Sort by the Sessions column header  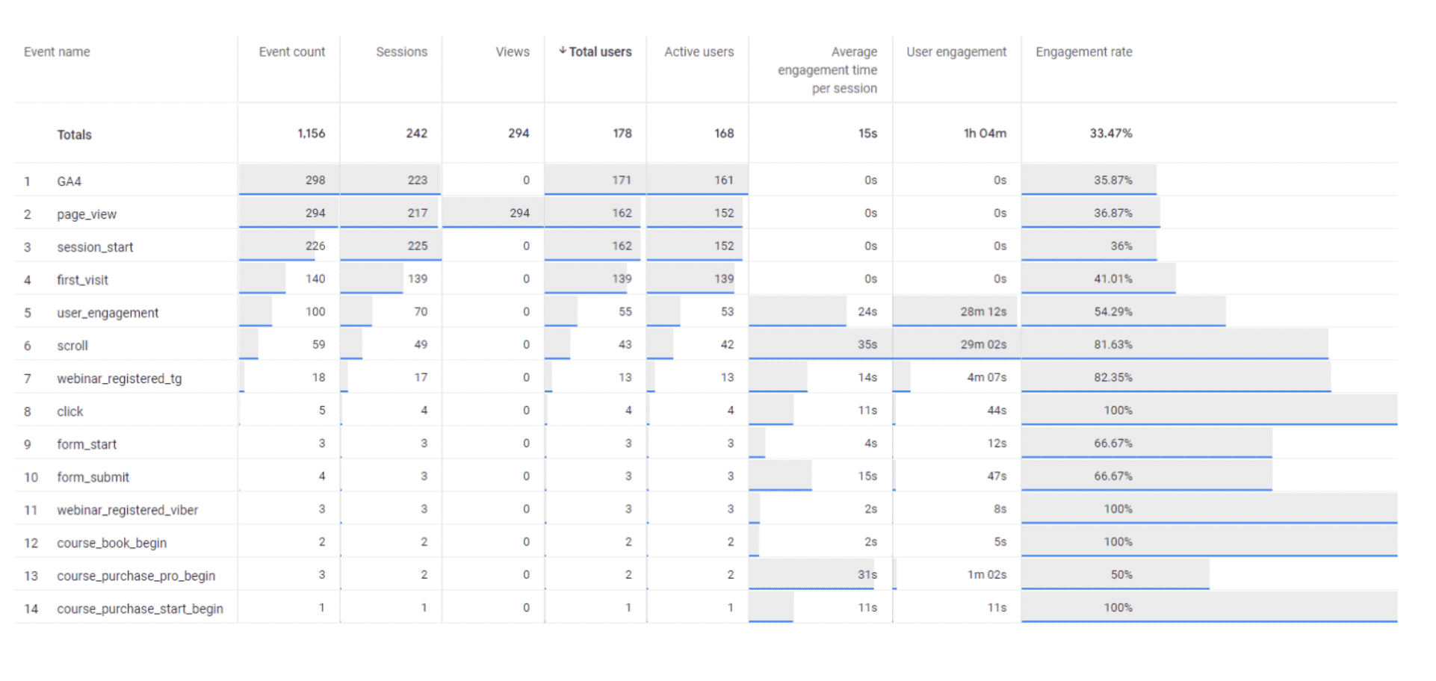401,52
